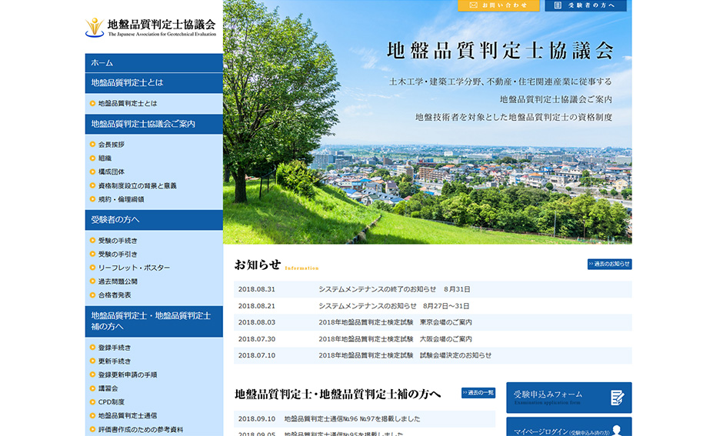
Task: Open 地盤品質判定士協議会ご案内 menu header
Action: click(x=154, y=124)
